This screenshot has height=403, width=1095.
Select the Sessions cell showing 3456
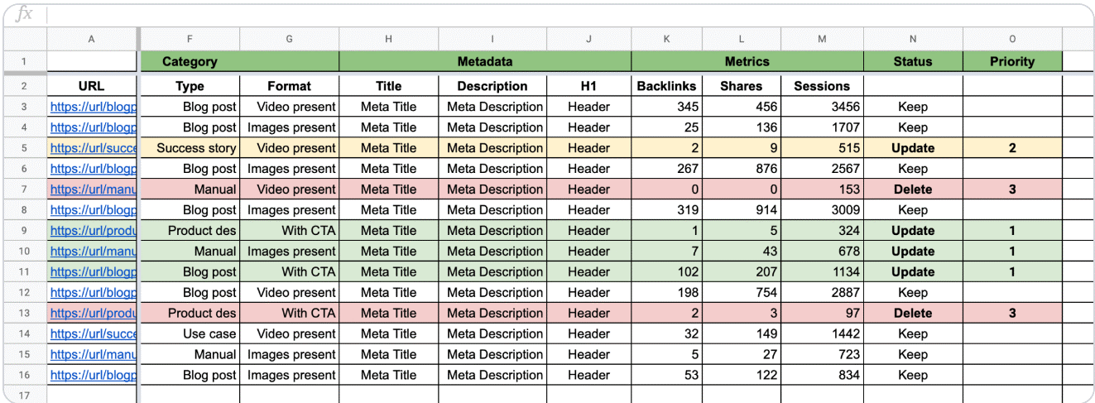822,107
